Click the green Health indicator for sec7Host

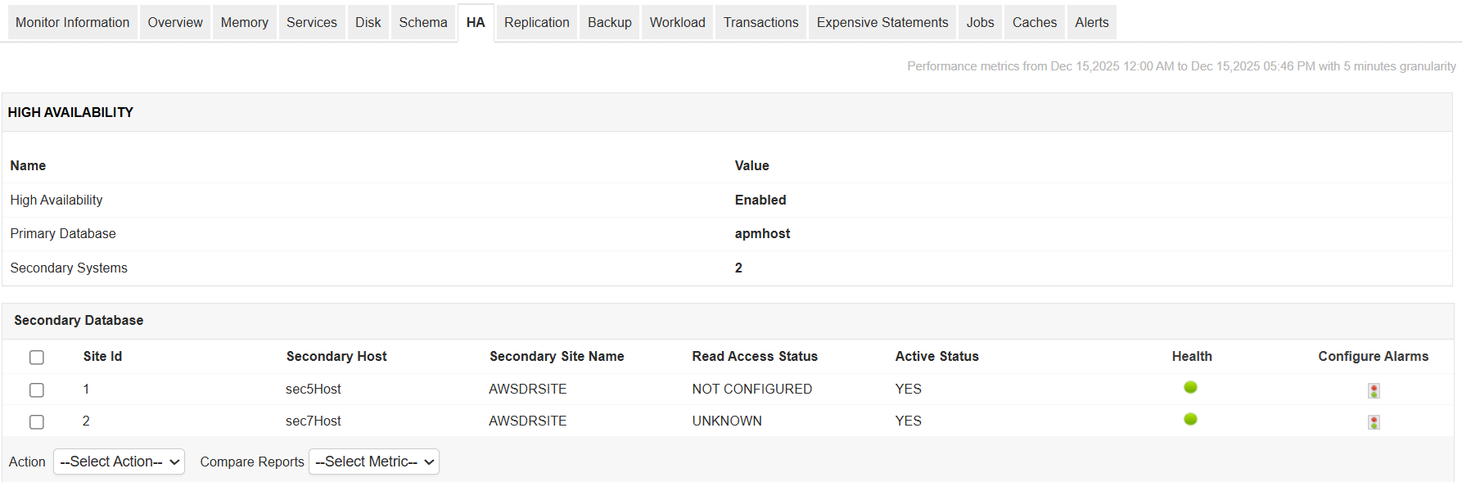(1191, 420)
